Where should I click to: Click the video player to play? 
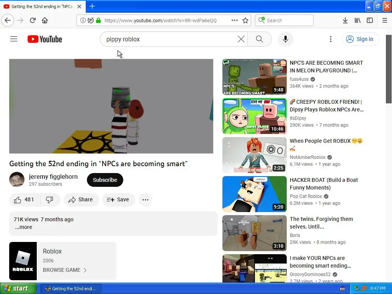point(111,106)
